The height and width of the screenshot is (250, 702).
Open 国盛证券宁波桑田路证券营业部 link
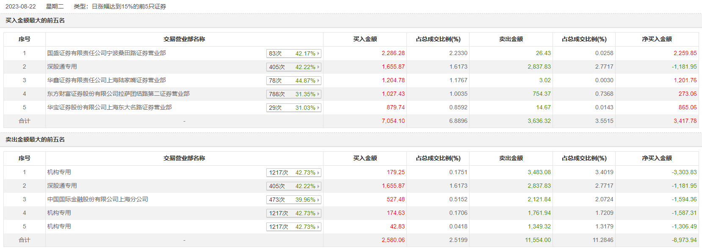pyautogui.click(x=106, y=53)
